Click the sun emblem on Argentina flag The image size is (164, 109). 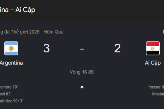click(11, 48)
